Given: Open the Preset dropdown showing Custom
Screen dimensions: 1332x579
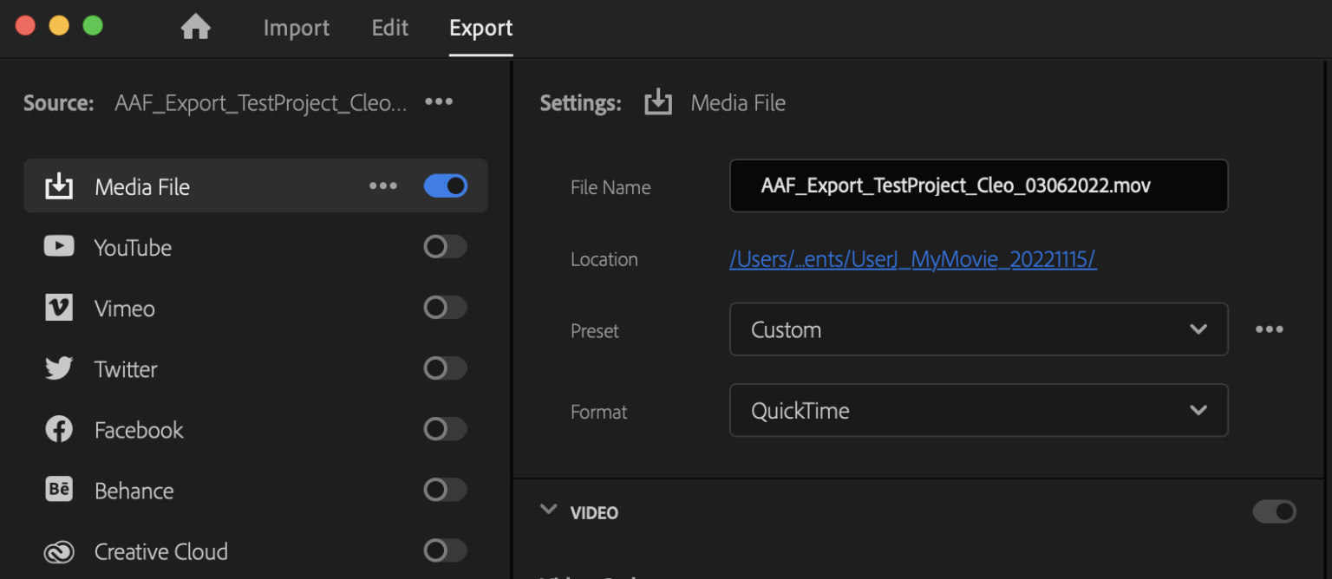Looking at the screenshot, I should (x=978, y=329).
